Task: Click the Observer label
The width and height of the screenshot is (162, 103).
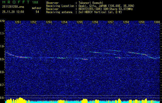Action: (52, 3)
